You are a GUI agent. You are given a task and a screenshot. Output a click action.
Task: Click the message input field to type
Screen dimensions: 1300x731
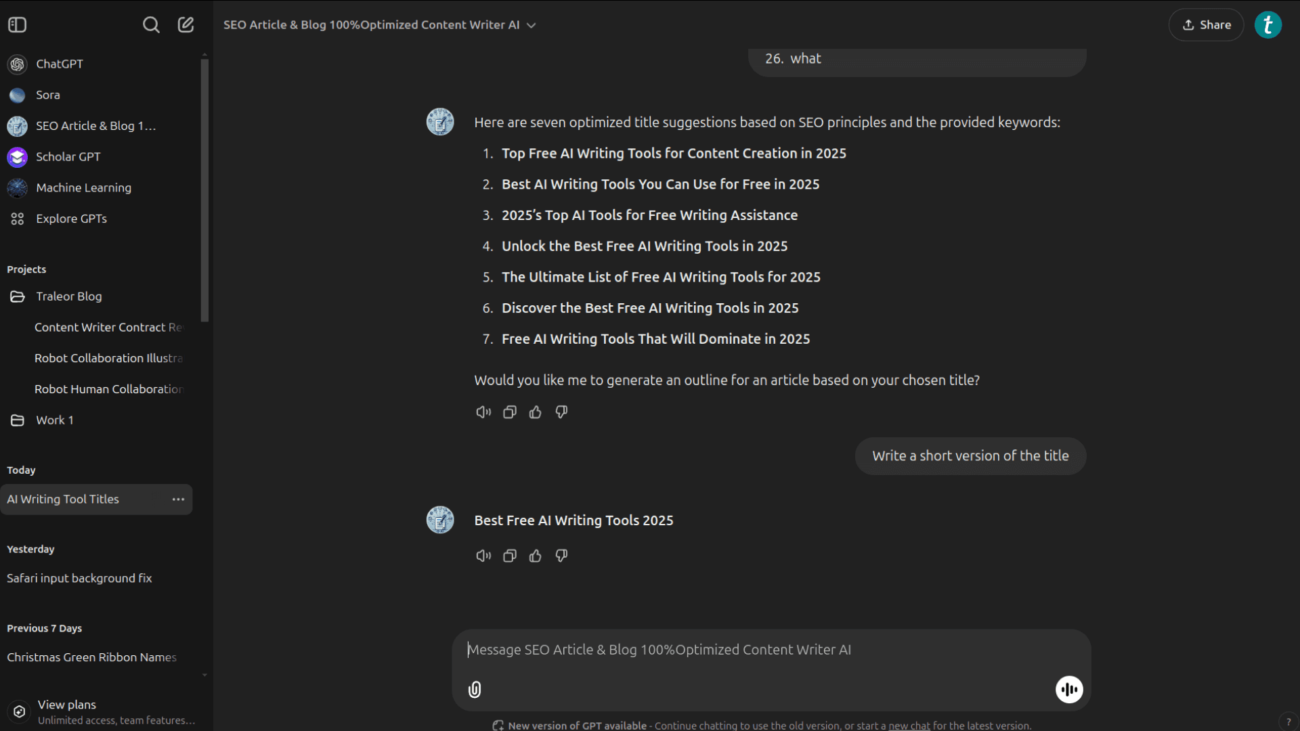[745, 649]
